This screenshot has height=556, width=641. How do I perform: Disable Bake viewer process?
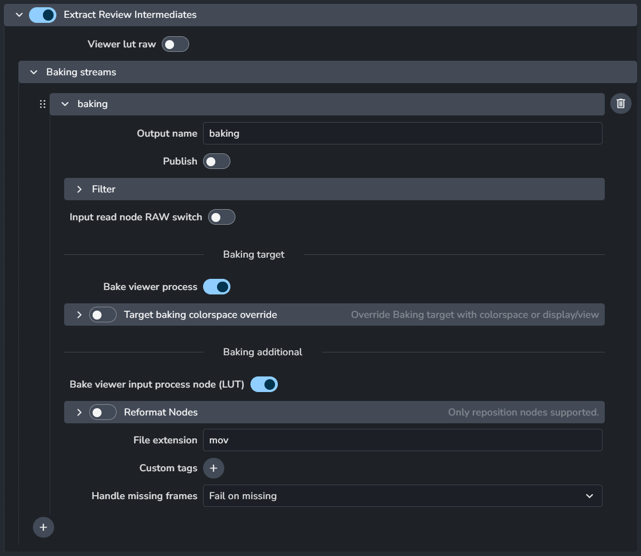click(x=216, y=287)
